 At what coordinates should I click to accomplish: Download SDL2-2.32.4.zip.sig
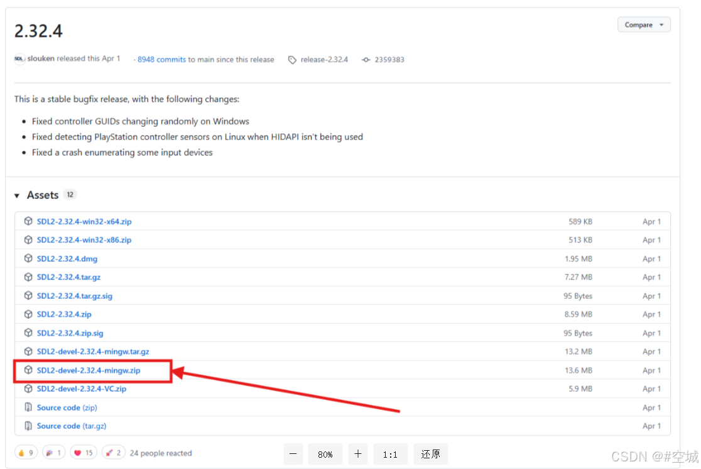click(x=70, y=333)
